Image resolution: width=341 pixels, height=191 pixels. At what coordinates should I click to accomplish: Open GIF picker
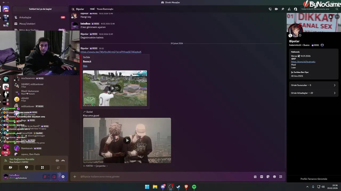[x=262, y=177]
